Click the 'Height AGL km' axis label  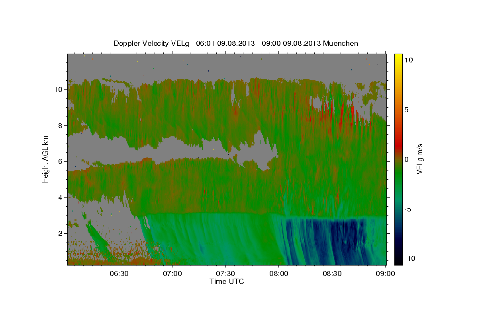pyautogui.click(x=46, y=159)
